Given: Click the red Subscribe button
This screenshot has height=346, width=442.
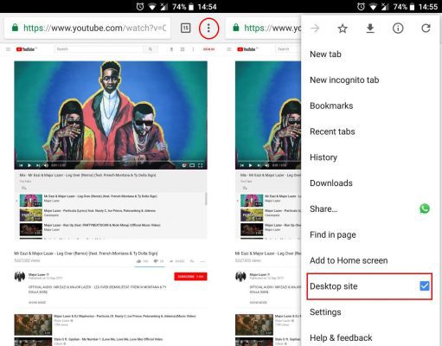Looking at the screenshot, I should pos(190,277).
